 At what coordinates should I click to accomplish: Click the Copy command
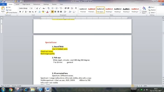[x=9, y=10]
